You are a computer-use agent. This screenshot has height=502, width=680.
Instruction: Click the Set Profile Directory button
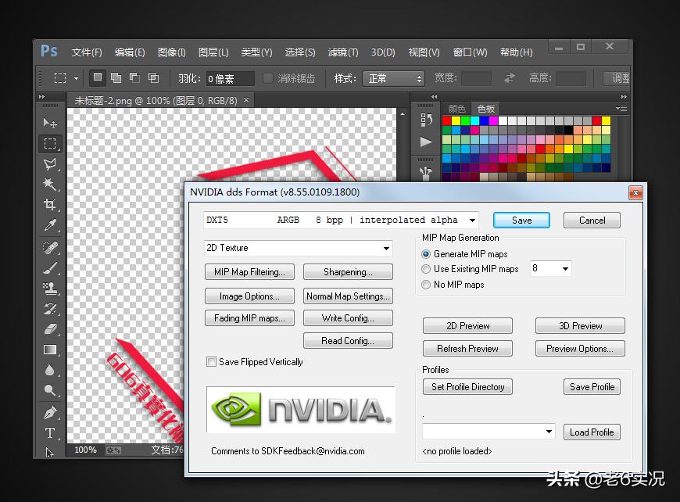click(x=467, y=386)
